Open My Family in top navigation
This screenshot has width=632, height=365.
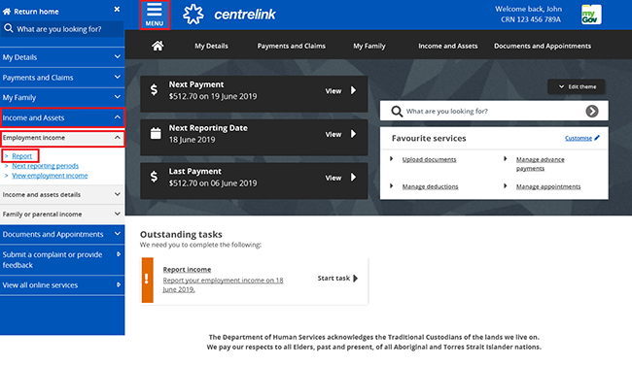click(369, 47)
